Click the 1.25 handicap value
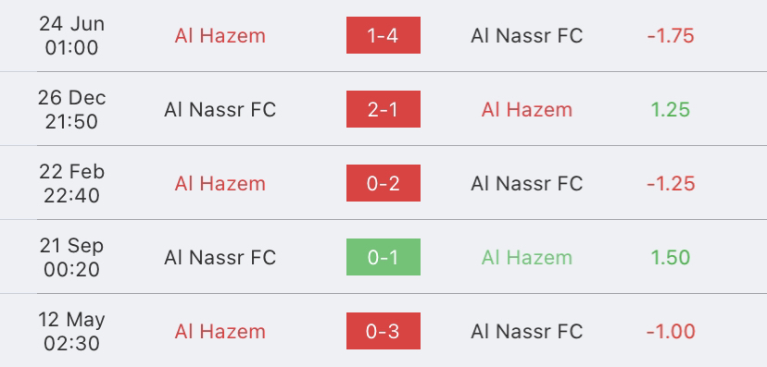 (671, 110)
